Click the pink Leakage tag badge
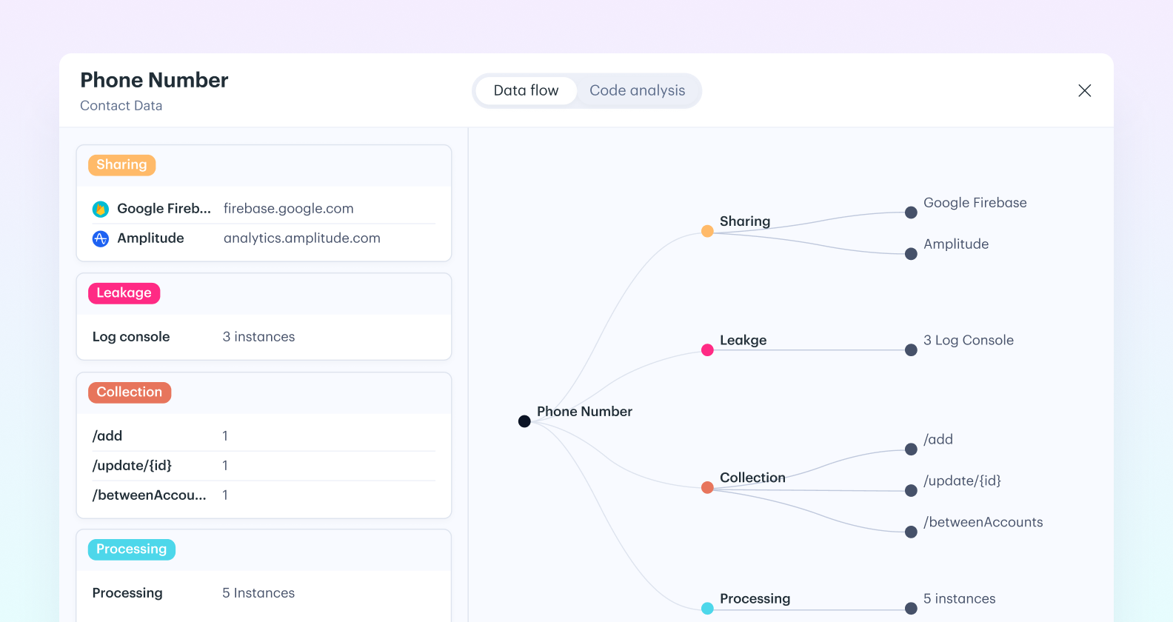 [x=124, y=293]
